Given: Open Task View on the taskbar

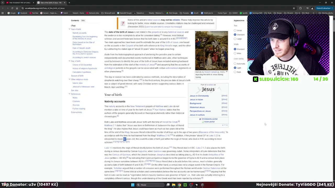Looking at the screenshot, I should click(x=168, y=185).
